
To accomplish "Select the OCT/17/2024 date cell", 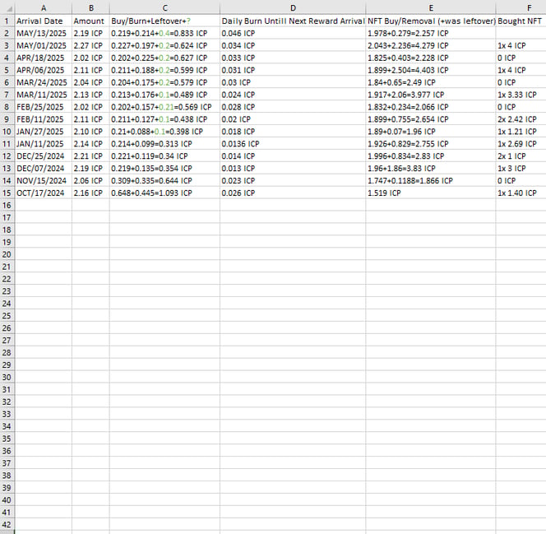I will tap(44, 193).
